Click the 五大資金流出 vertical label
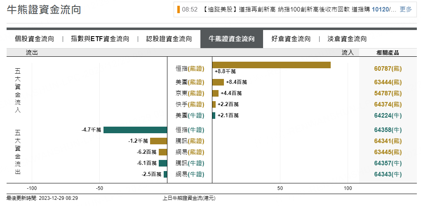Image resolution: width=421 pixels, height=206 pixels. tap(17, 152)
